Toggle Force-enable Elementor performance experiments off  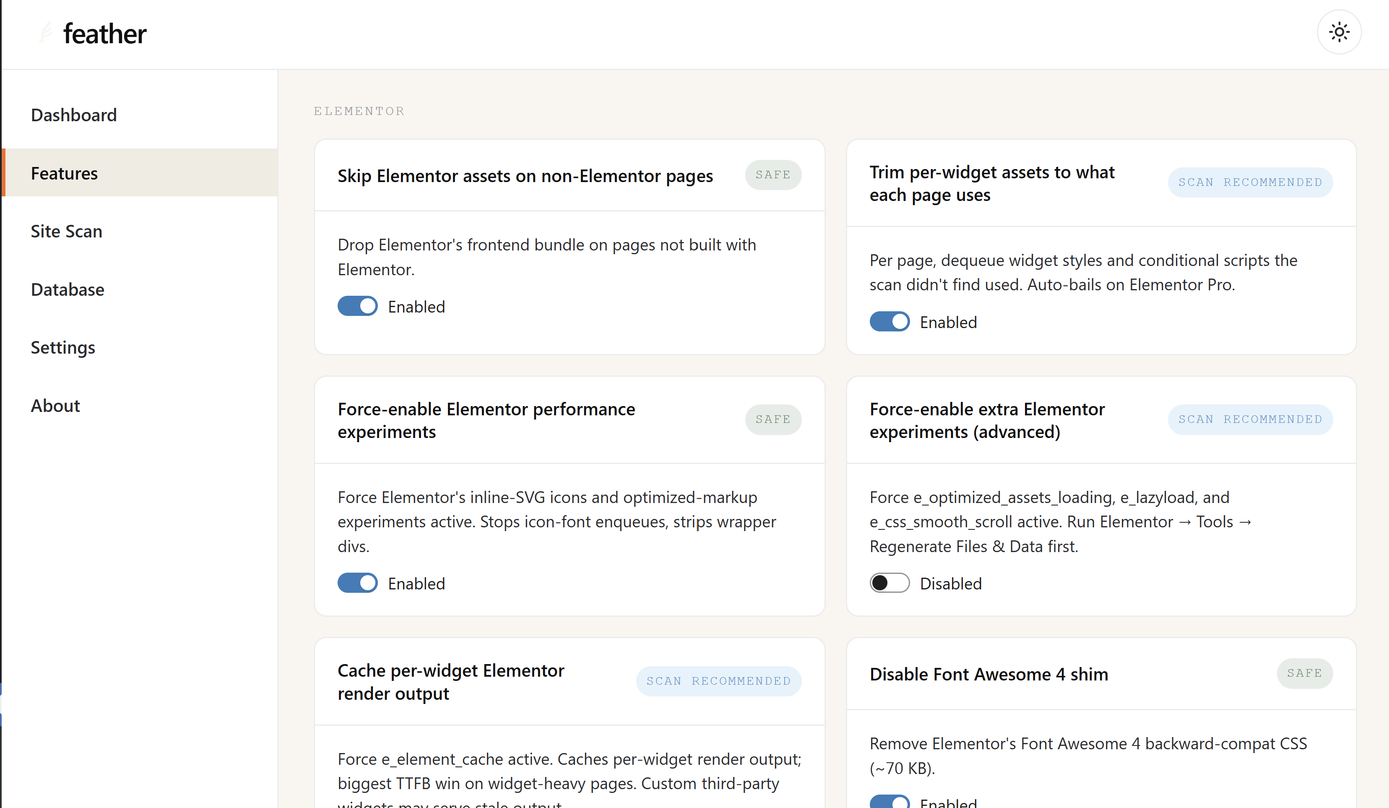click(358, 583)
